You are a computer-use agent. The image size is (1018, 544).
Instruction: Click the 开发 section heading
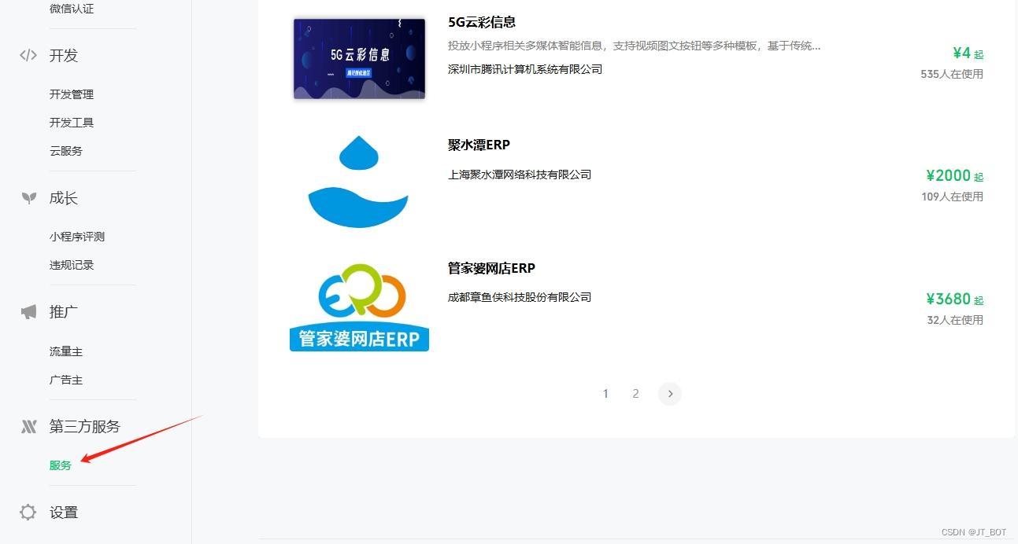coord(64,55)
